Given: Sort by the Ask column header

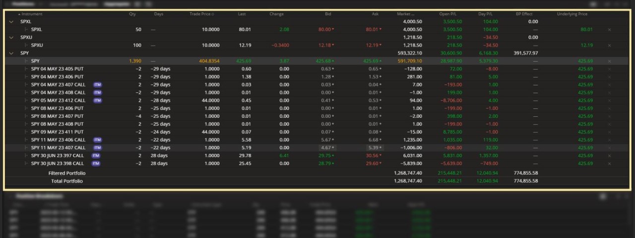Looking at the screenshot, I should click(x=375, y=14).
